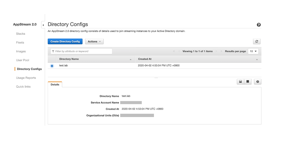This screenshot has width=283, height=141.
Task: Click the Organizational Units (OUs) label
Action: 103,115
